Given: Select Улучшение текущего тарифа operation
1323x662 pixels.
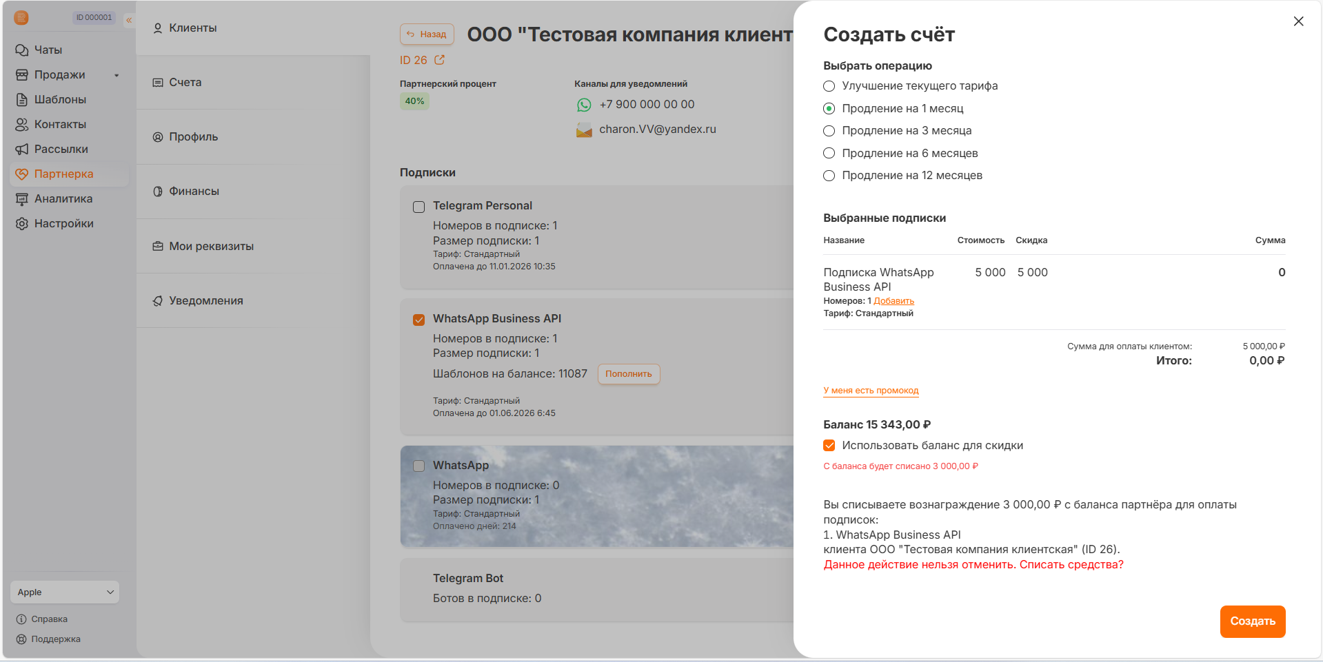Looking at the screenshot, I should click(829, 86).
